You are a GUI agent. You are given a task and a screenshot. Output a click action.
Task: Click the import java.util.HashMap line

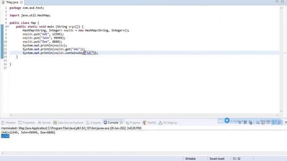coord(30,15)
